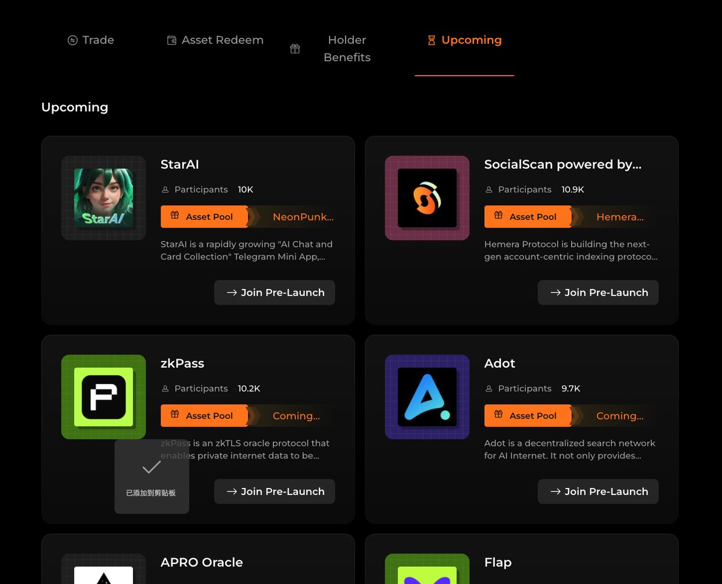Click the zkPass card title
The image size is (722, 584).
[182, 363]
